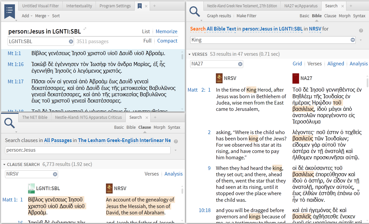
Task: Select Morph search type in right panel
Action: click(344, 16)
